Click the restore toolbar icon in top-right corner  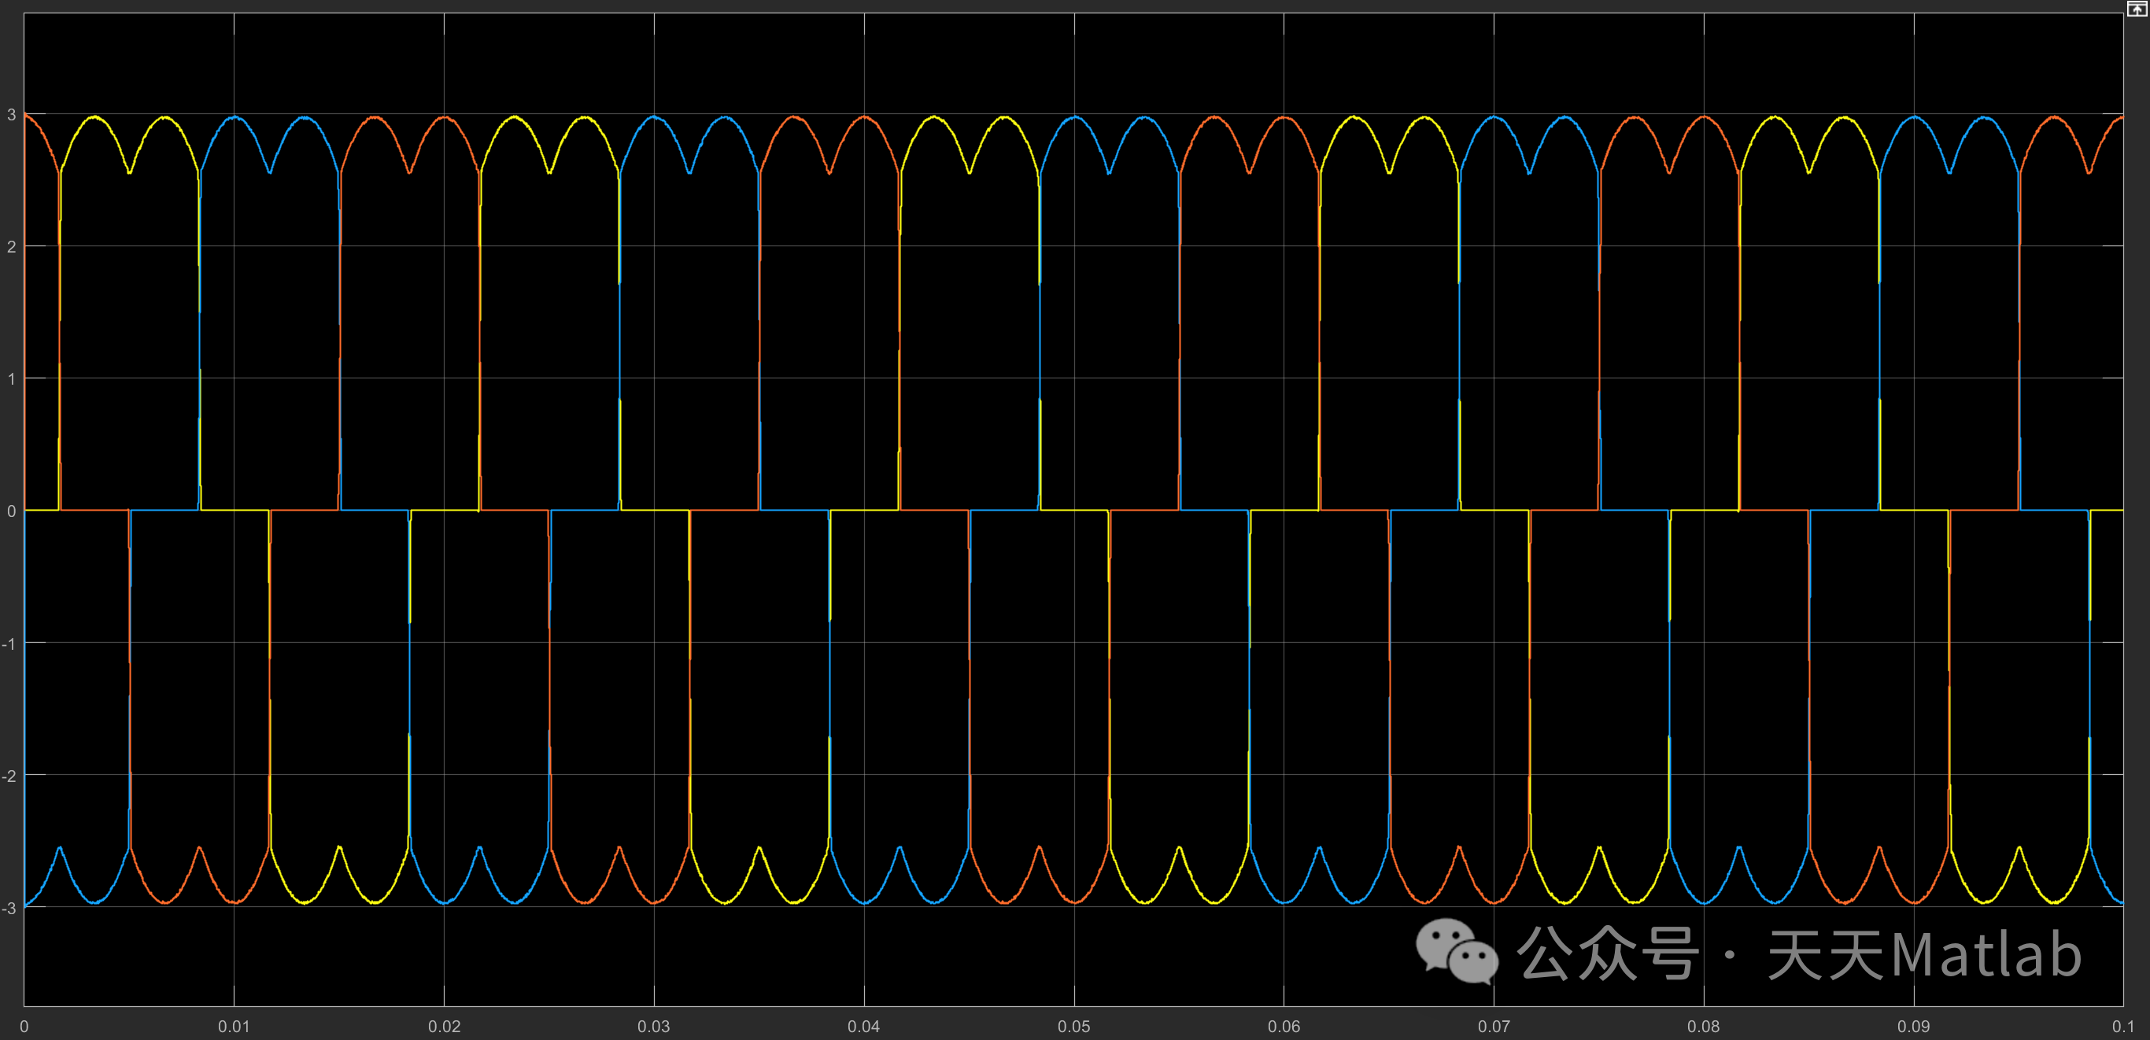pyautogui.click(x=2137, y=8)
